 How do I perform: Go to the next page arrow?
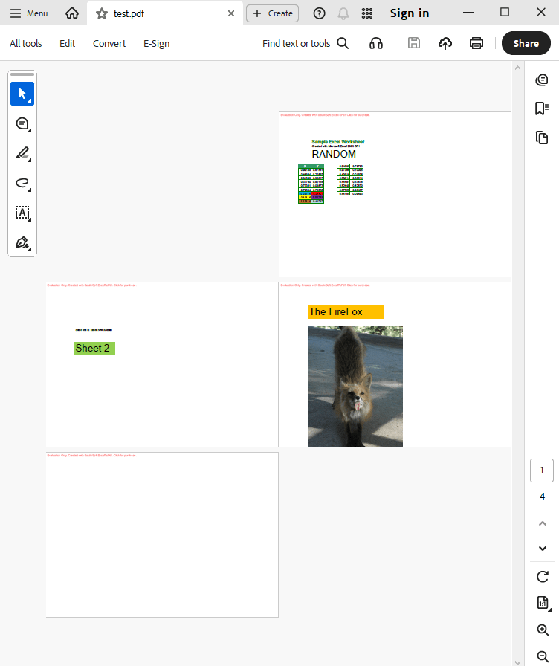pos(543,549)
